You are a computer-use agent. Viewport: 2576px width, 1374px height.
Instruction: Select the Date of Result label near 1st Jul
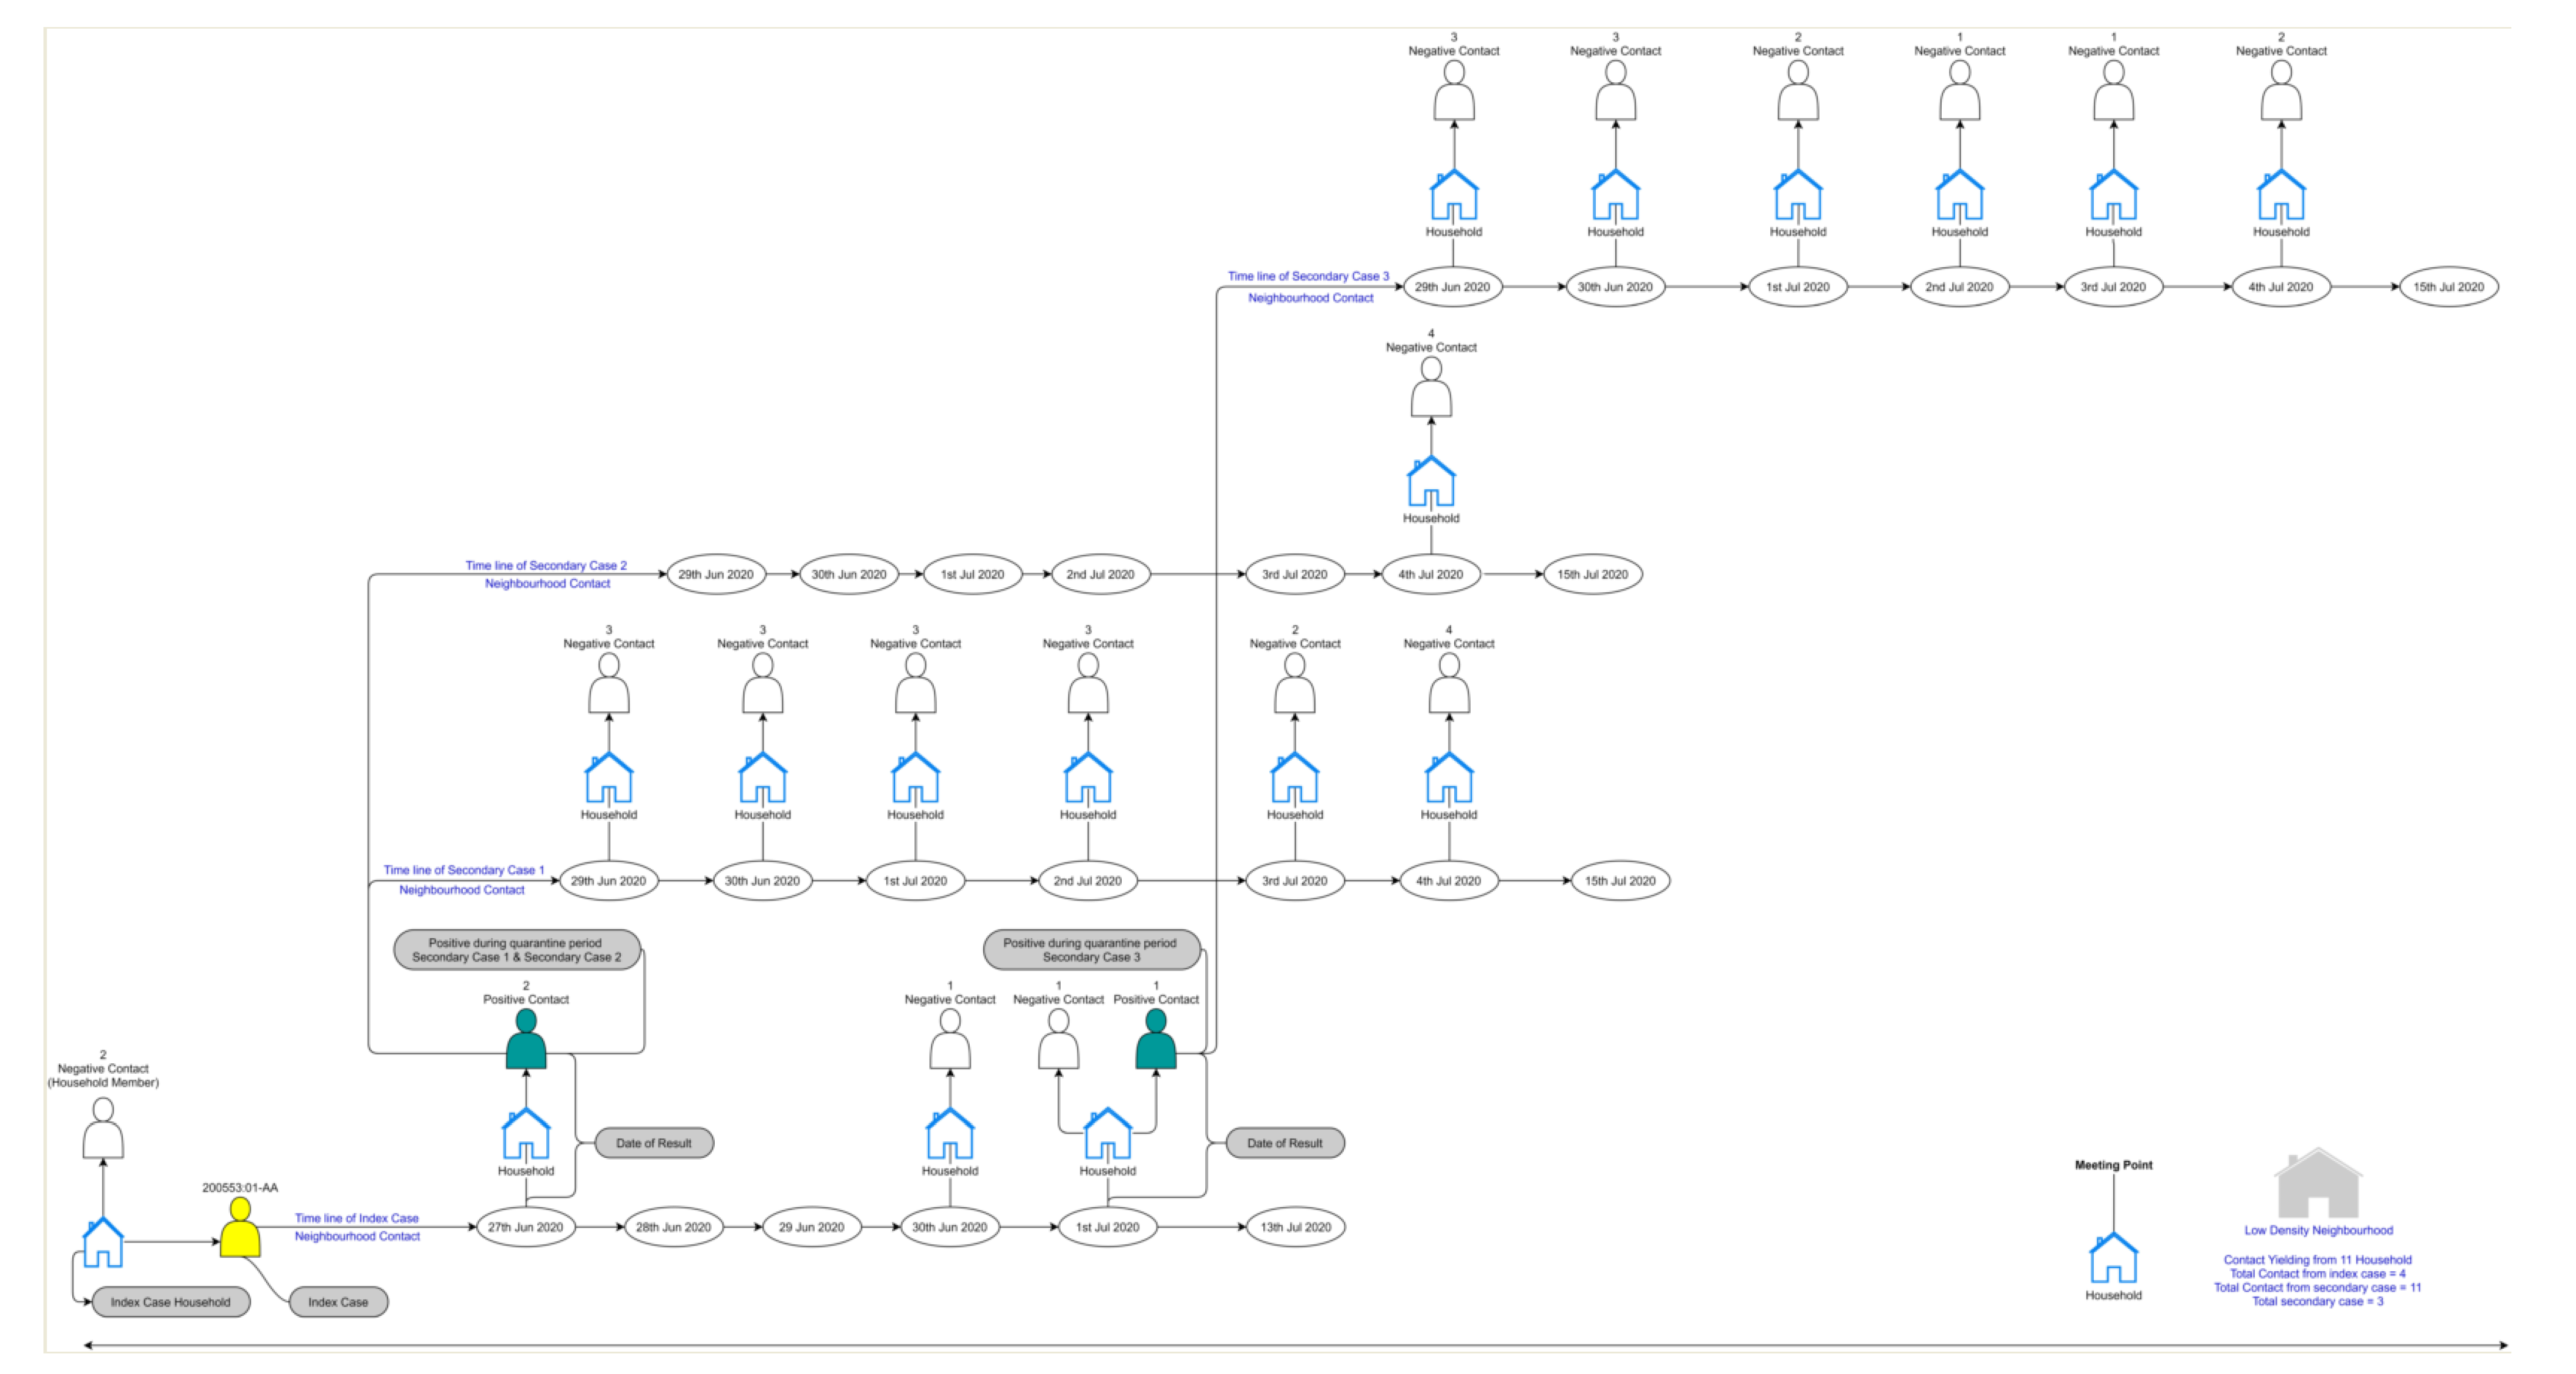coord(1284,1143)
